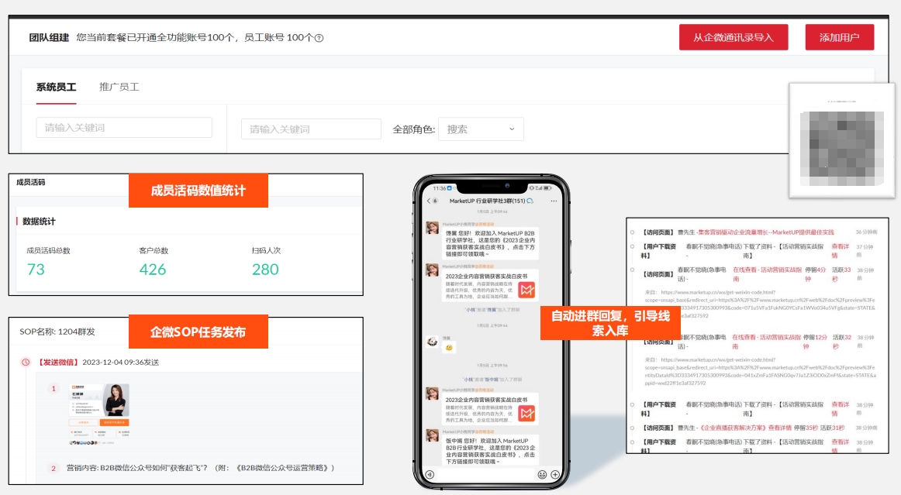Image resolution: width=901 pixels, height=495 pixels.
Task: Click the clock icon beside 【发送微信】
Action: (x=26, y=363)
